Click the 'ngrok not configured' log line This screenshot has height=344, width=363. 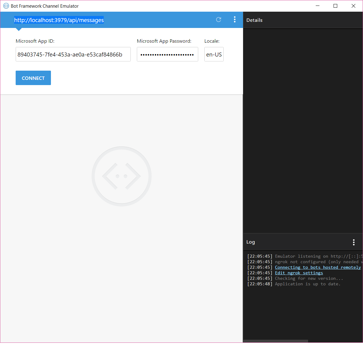(318, 262)
